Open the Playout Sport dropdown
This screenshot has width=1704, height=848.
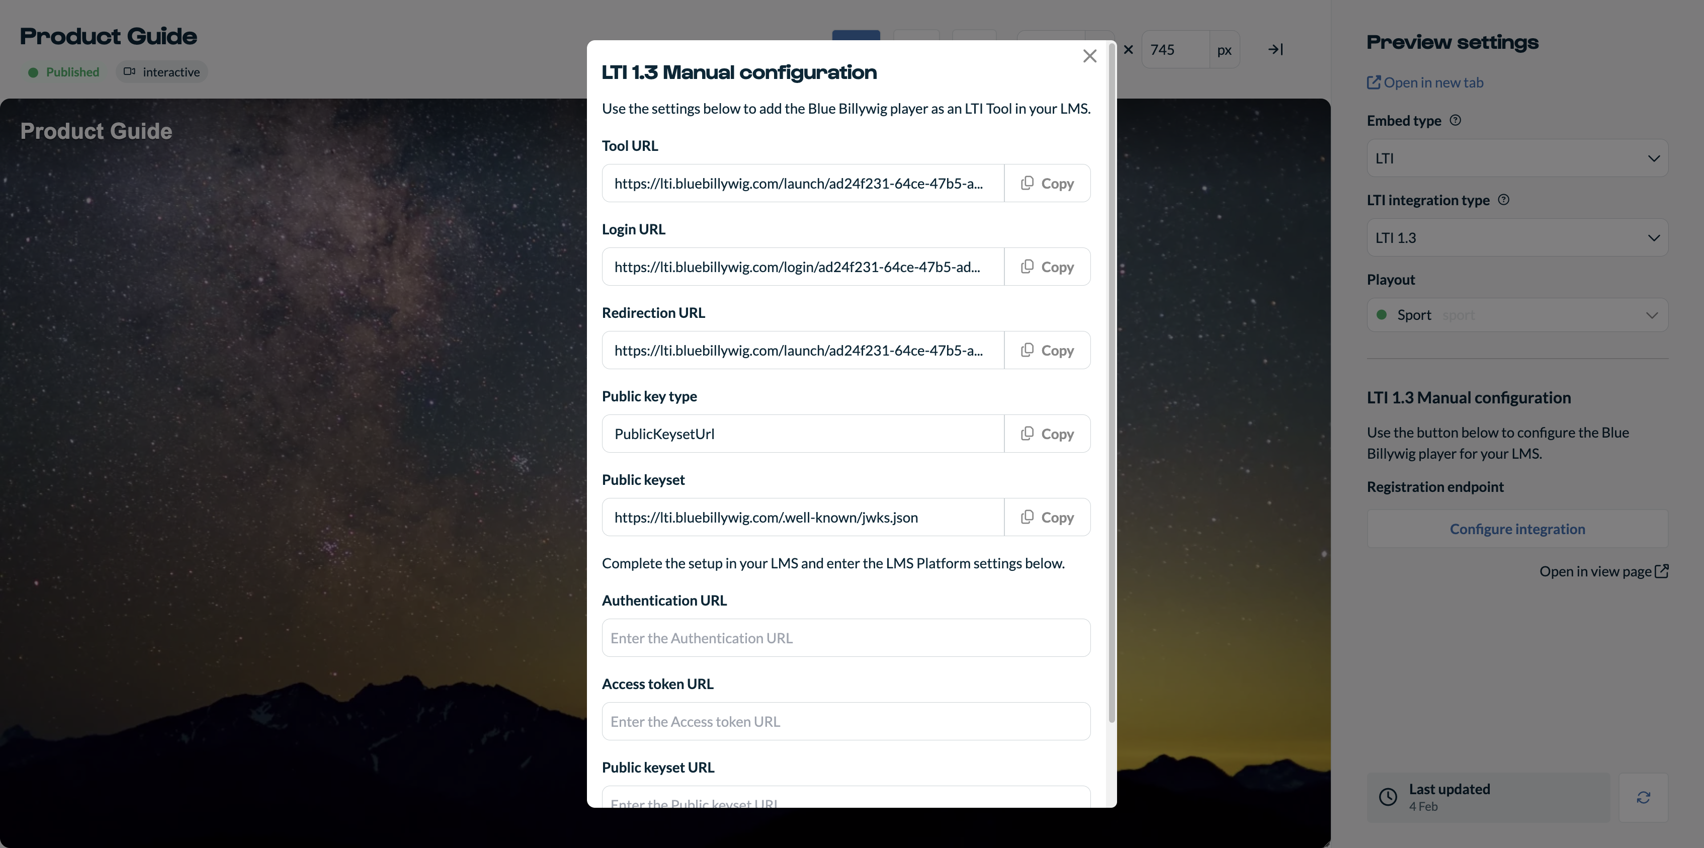point(1517,315)
